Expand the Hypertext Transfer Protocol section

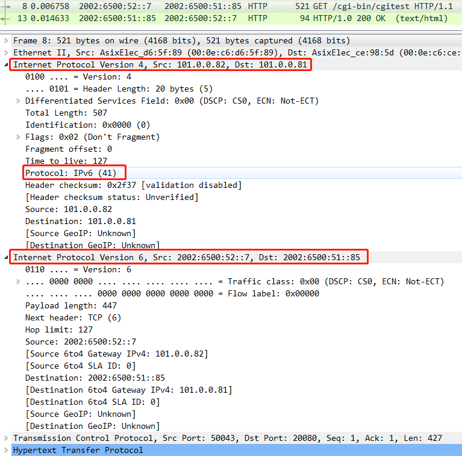(7, 451)
